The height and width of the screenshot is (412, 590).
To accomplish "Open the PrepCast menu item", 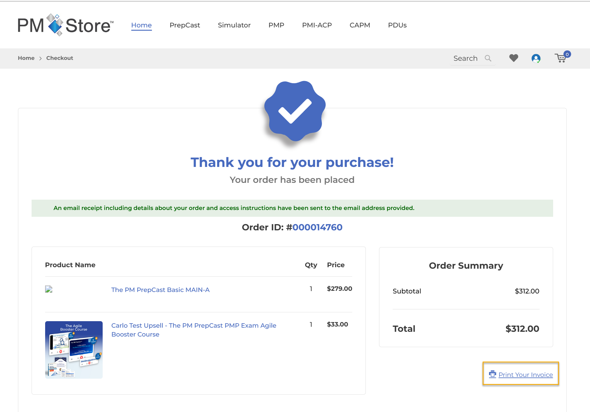I will 185,25.
